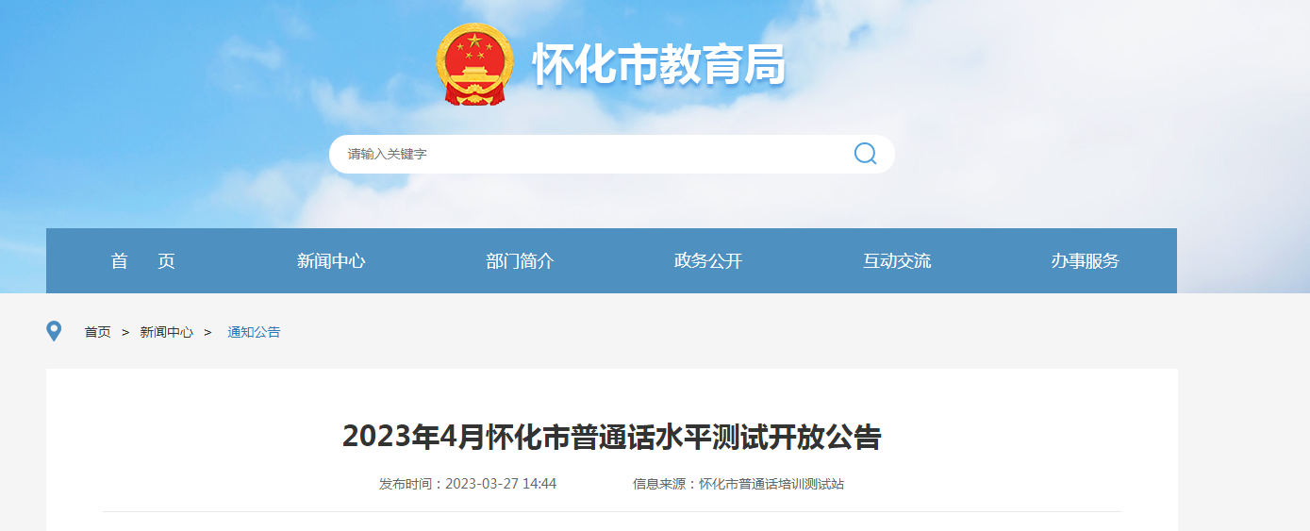Go to 部门简介 in navigation bar
1310x531 pixels.
(520, 261)
